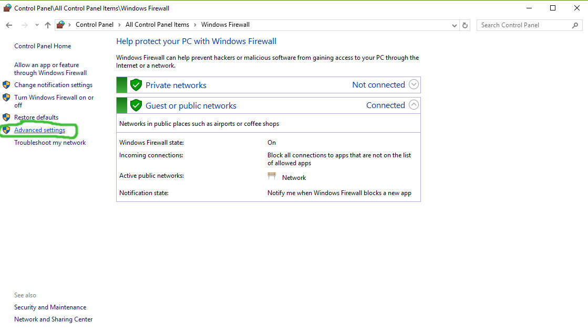Maximize the Windows Firewall window
The width and height of the screenshot is (588, 333).
coord(553,8)
